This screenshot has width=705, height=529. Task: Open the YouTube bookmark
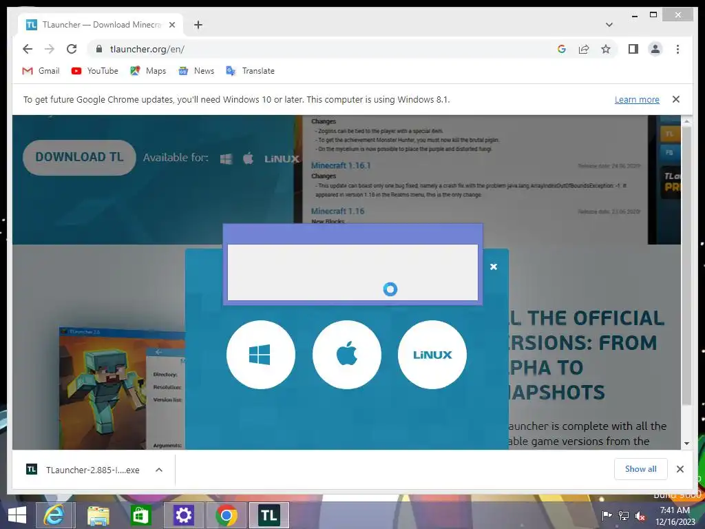[95, 71]
